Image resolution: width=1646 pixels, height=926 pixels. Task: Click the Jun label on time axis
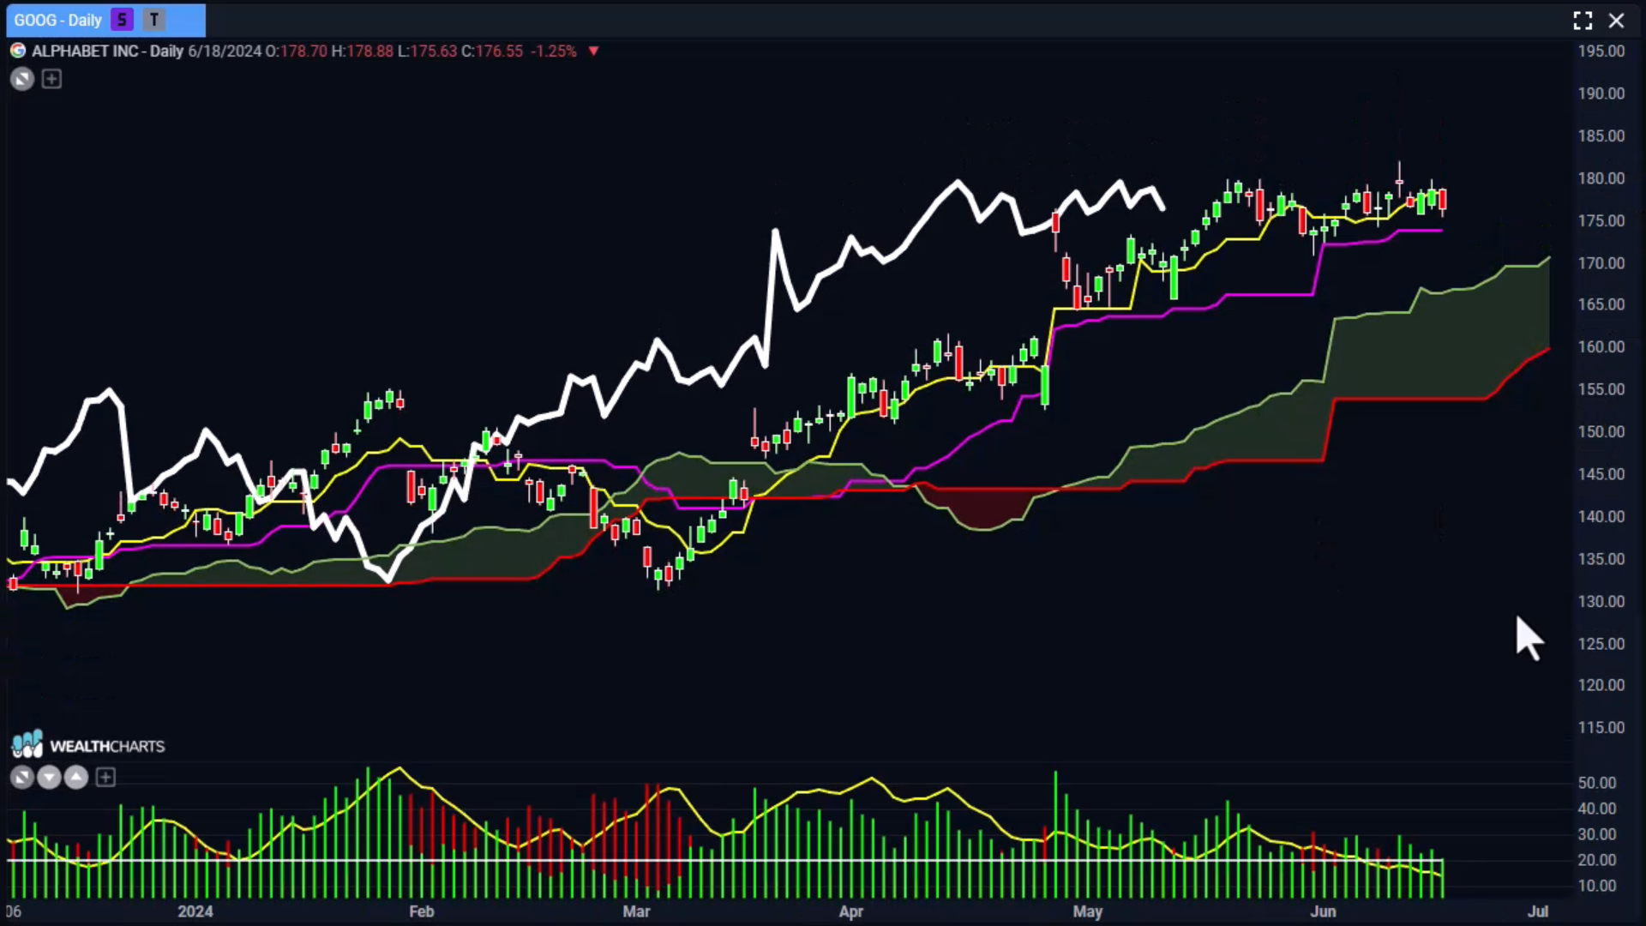click(1323, 911)
